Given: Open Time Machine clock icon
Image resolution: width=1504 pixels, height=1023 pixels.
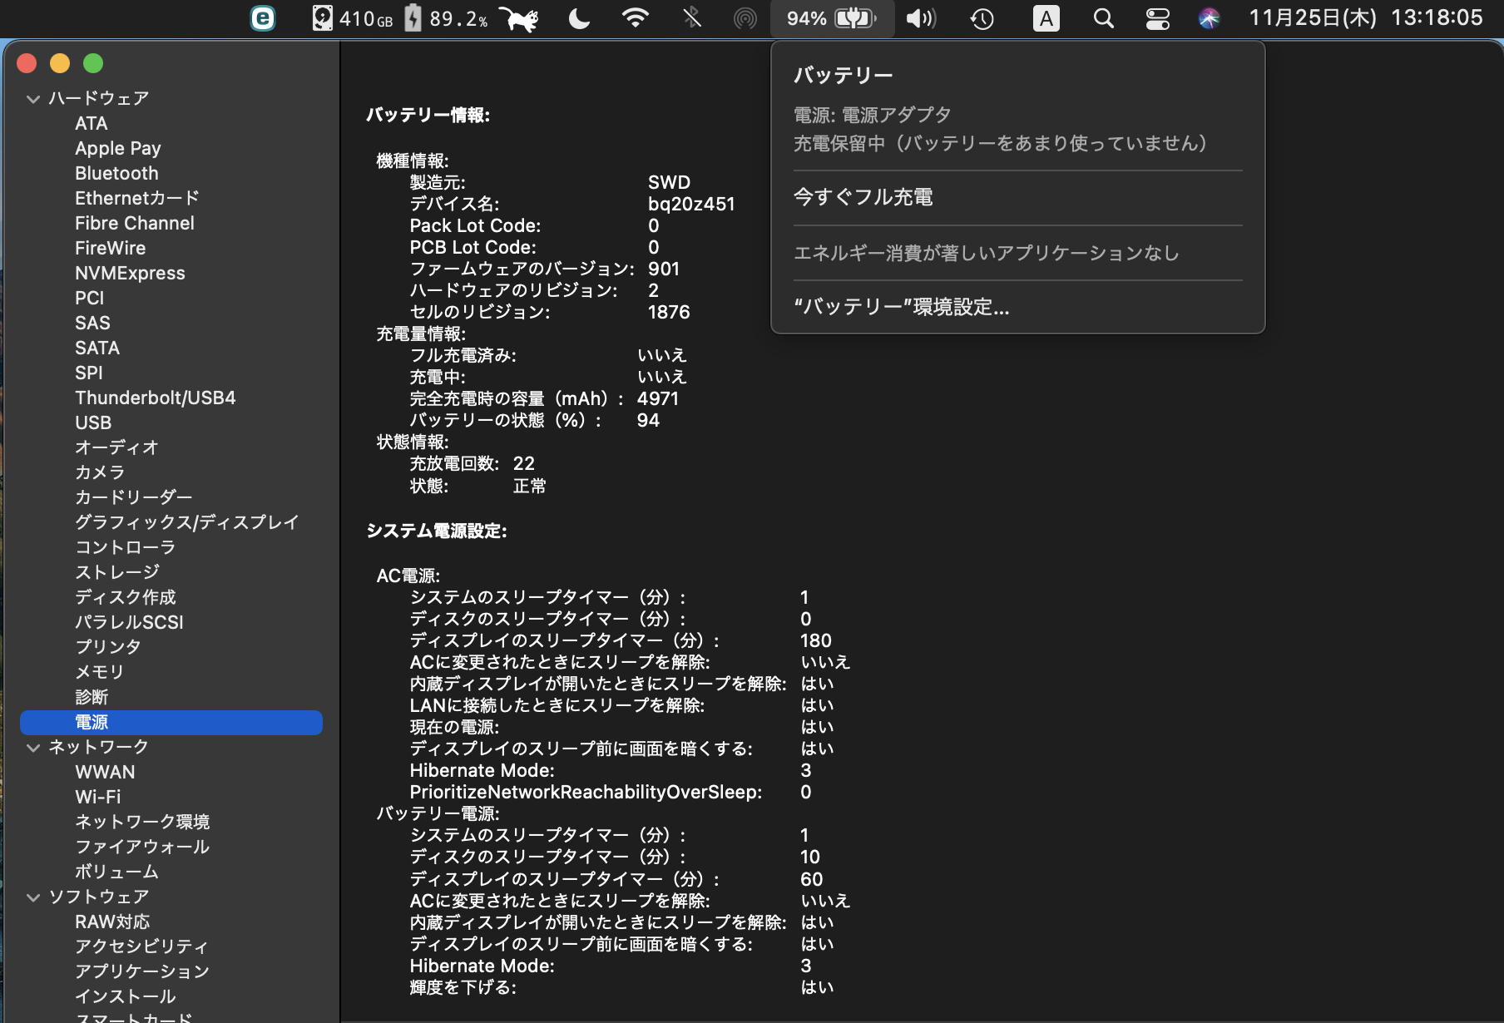Looking at the screenshot, I should 982,18.
